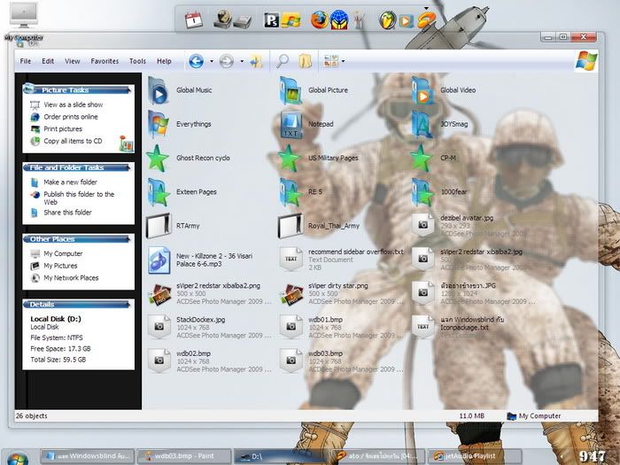This screenshot has height=465, width=620.
Task: Open the File menu
Action: tap(26, 61)
